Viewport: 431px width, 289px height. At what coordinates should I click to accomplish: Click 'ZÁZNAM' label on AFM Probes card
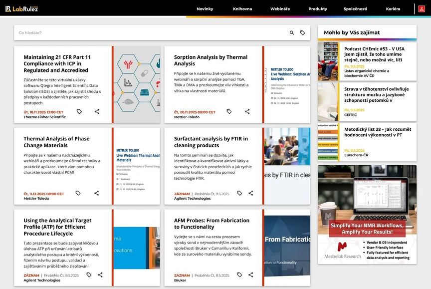tap(182, 275)
